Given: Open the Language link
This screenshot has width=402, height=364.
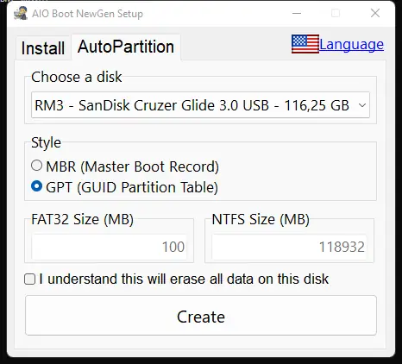Looking at the screenshot, I should click(x=351, y=45).
